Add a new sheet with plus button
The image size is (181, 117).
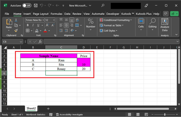pyautogui.click(x=48, y=109)
